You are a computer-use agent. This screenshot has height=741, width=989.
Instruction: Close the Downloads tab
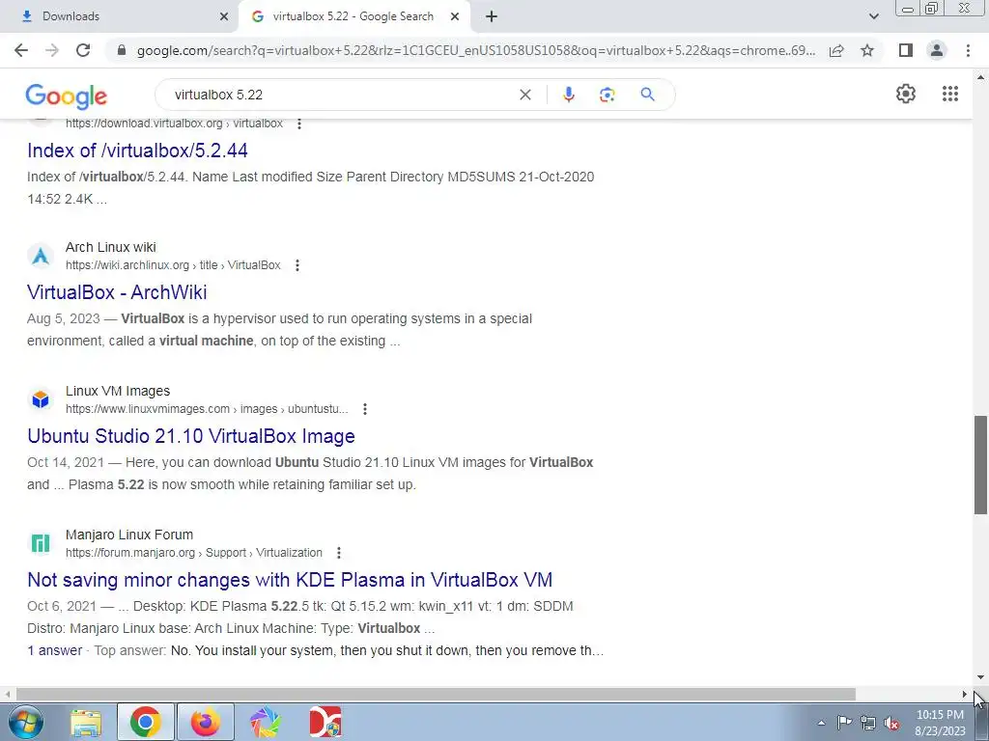tap(224, 16)
